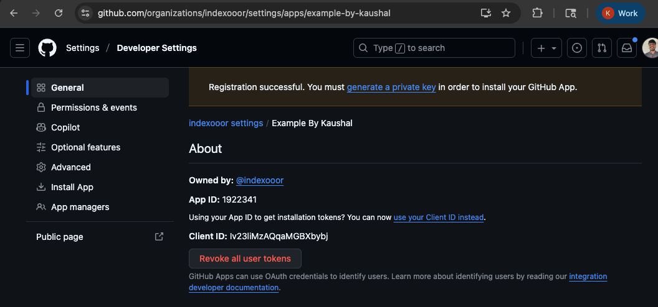Focus the 'Type / to search' field
Screen dimensions: 658x307
(x=434, y=48)
